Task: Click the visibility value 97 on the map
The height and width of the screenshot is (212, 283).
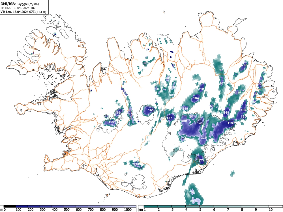Action: (x=221, y=70)
